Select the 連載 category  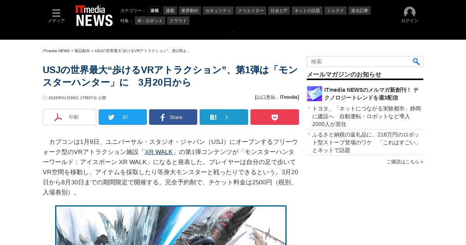(170, 10)
